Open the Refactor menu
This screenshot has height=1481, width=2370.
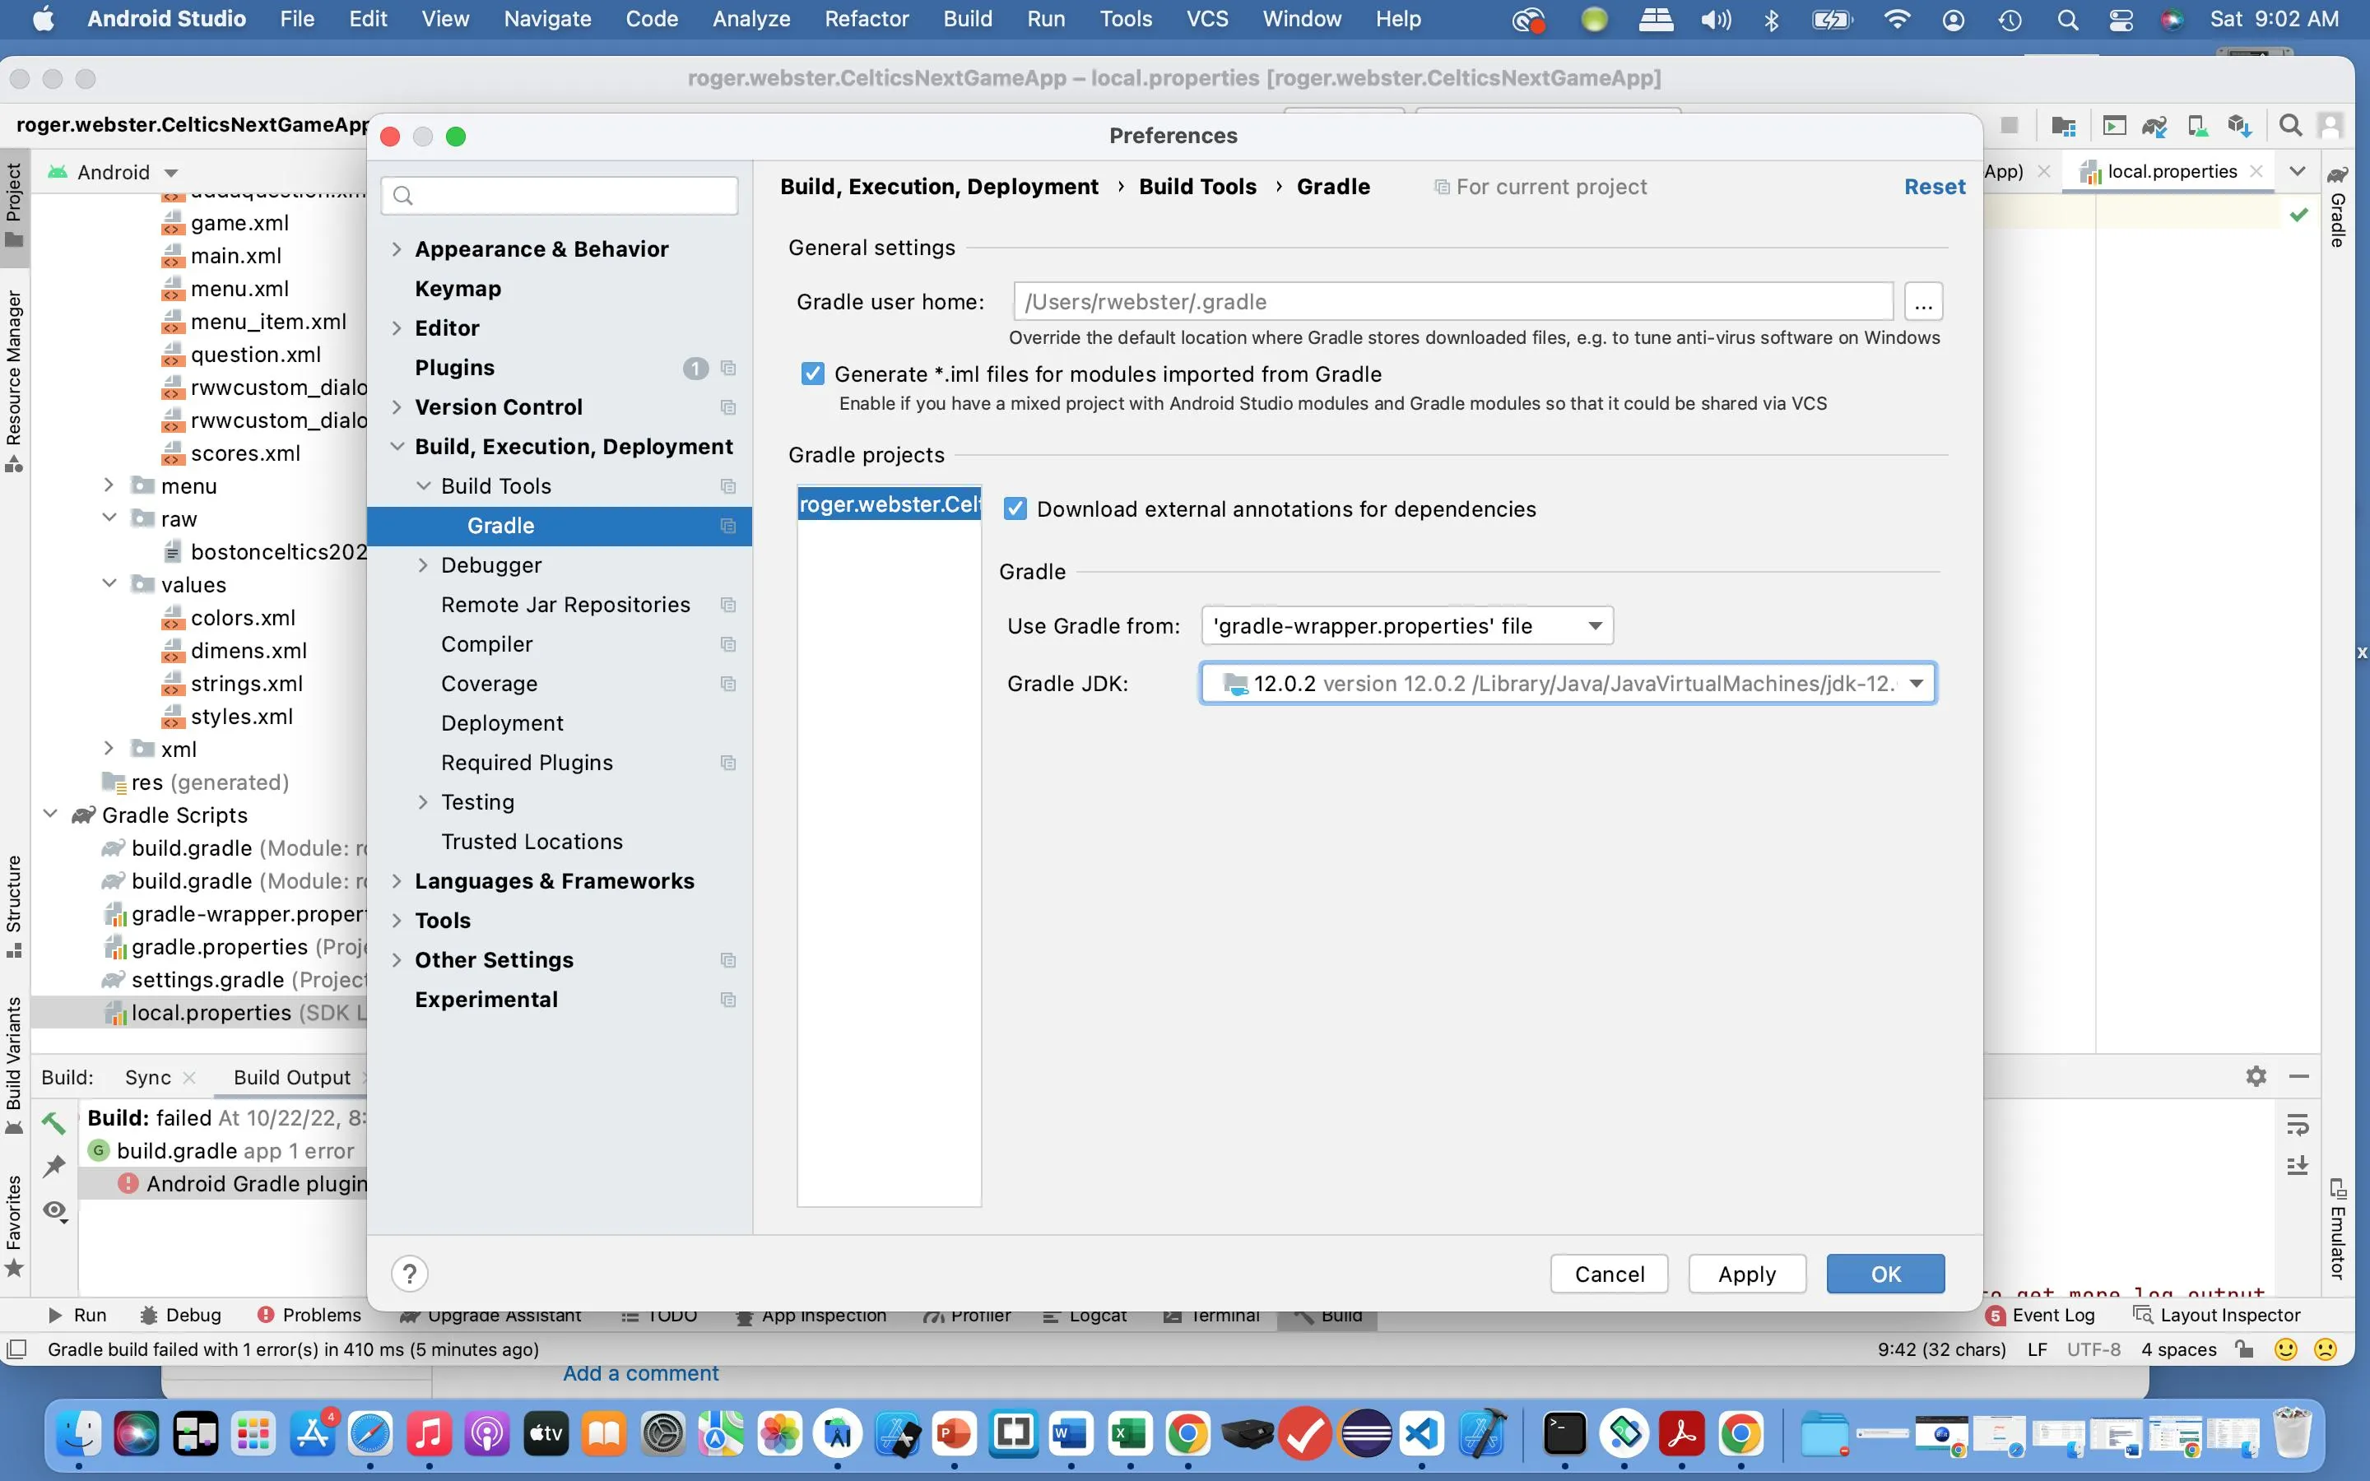[x=866, y=19]
